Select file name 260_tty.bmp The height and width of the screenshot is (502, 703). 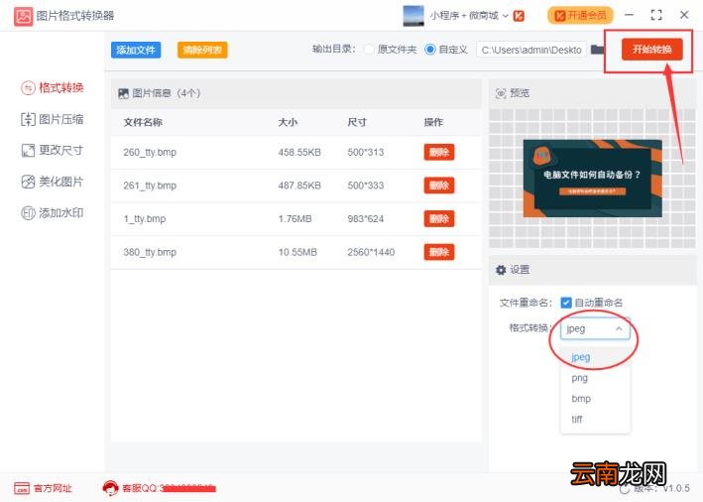pyautogui.click(x=150, y=153)
